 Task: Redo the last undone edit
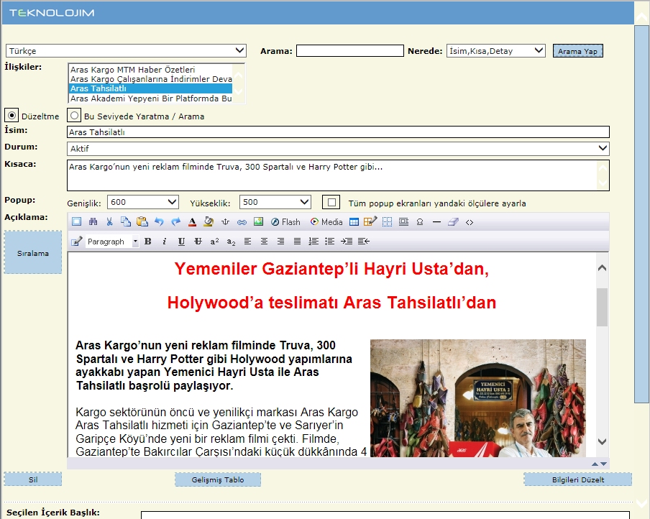pos(175,222)
